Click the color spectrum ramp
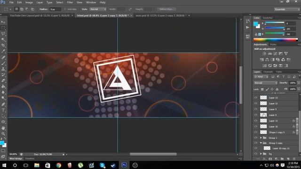This screenshot has width=301, height=169. tap(276, 39)
